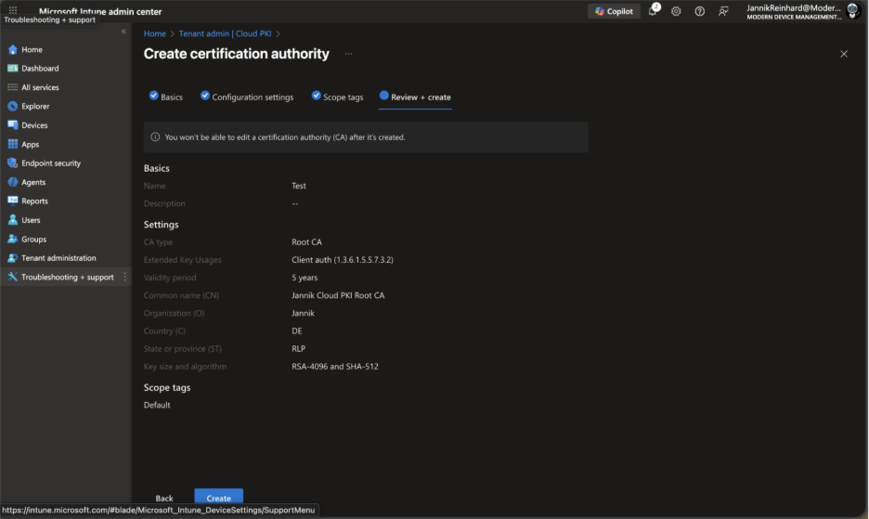Open Troubleshooting + support more options
Image resolution: width=869 pixels, height=519 pixels.
coord(125,277)
